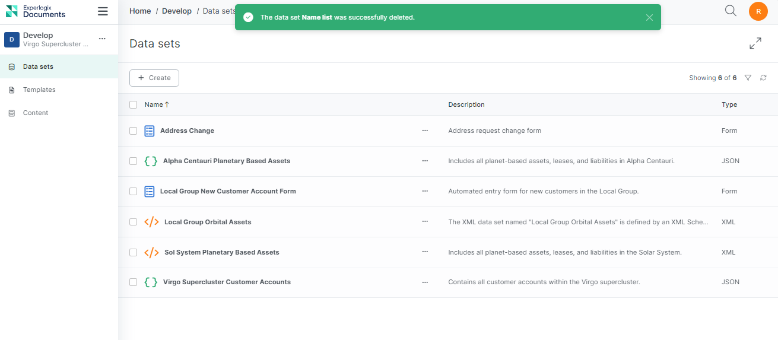Open the hamburger navigation menu
The image size is (778, 340).
point(103,11)
